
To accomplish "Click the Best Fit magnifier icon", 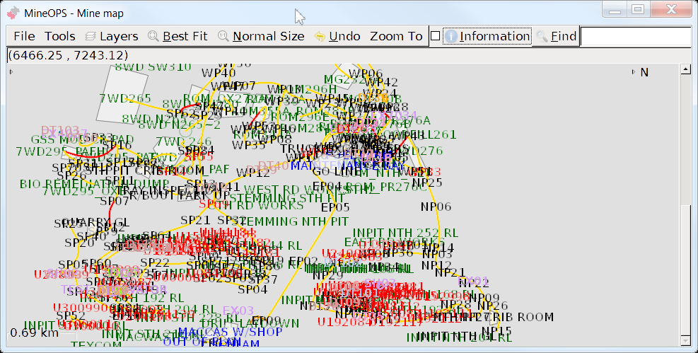I will [x=153, y=36].
